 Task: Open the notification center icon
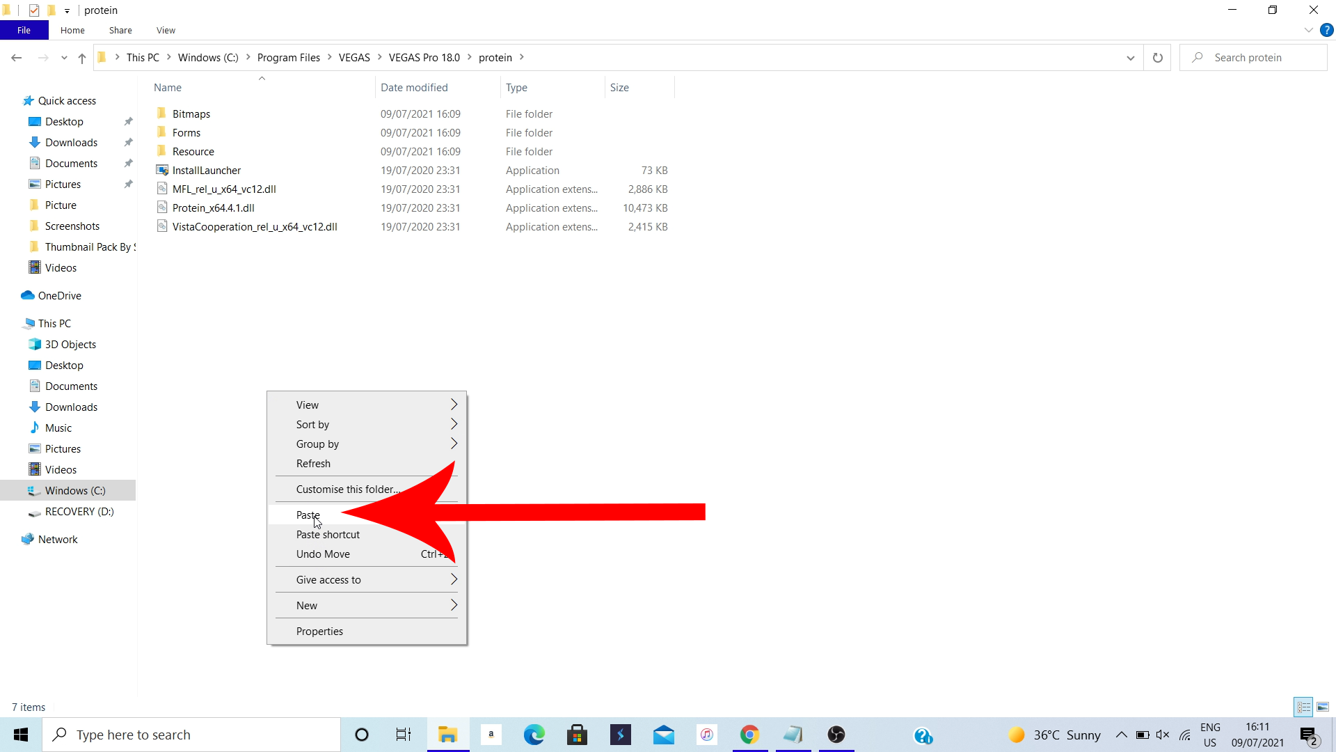[x=1309, y=735]
